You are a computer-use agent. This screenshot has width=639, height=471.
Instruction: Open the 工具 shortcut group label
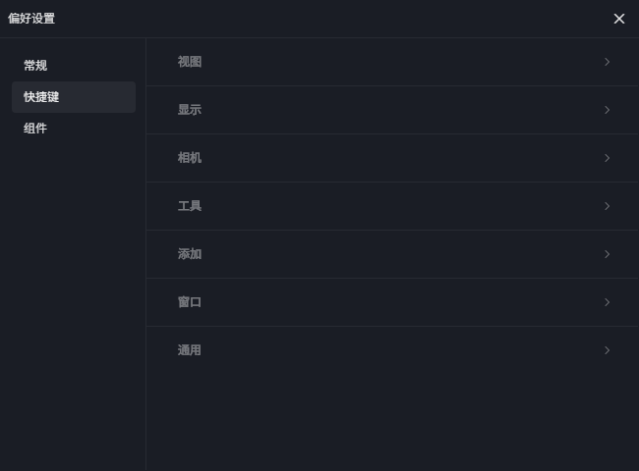pyautogui.click(x=190, y=206)
